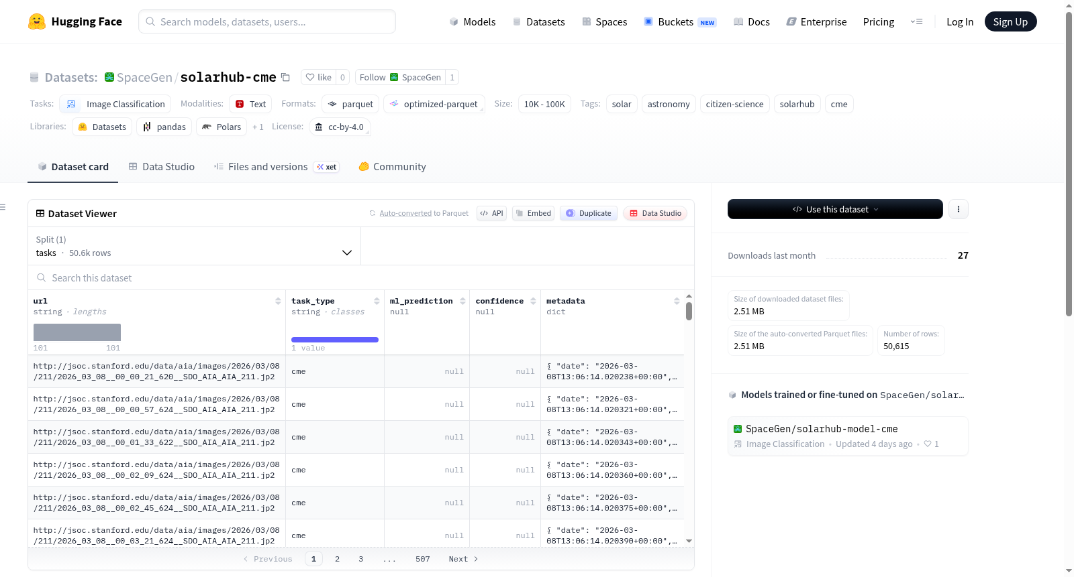Click the citizen-science tag

[734, 104]
